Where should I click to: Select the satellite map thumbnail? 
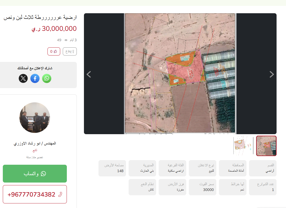[266, 146]
